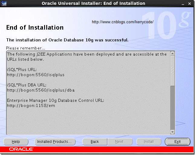
Task: Go to the previous step with Back
Action: click(95, 142)
